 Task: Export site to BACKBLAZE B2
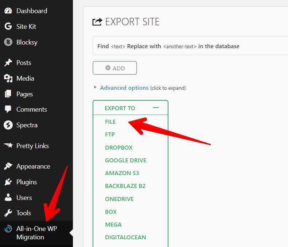click(x=125, y=186)
